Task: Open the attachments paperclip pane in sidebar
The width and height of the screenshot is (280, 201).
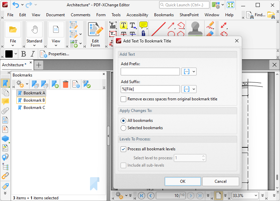Action: pos(5,111)
